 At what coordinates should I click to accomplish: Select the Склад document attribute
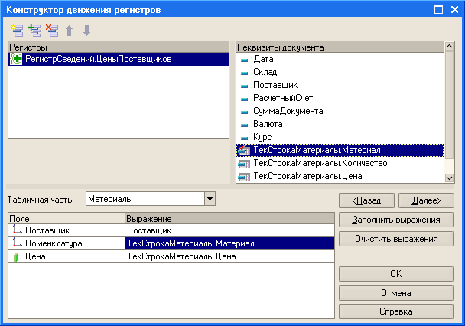click(x=340, y=72)
